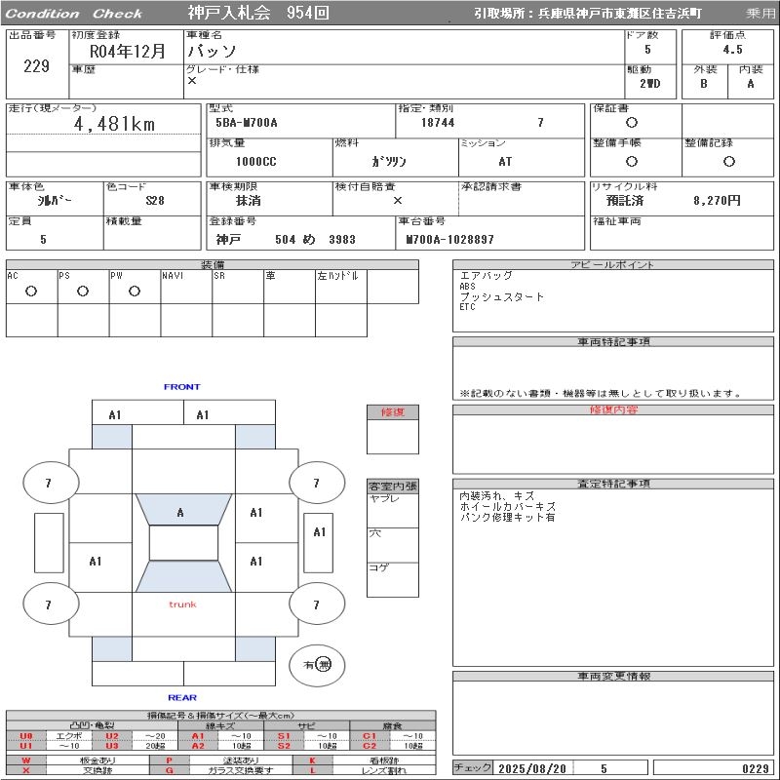Screen dimensions: 780x780
Task: Toggle the 保証書 circle mark
Action: pyautogui.click(x=632, y=123)
